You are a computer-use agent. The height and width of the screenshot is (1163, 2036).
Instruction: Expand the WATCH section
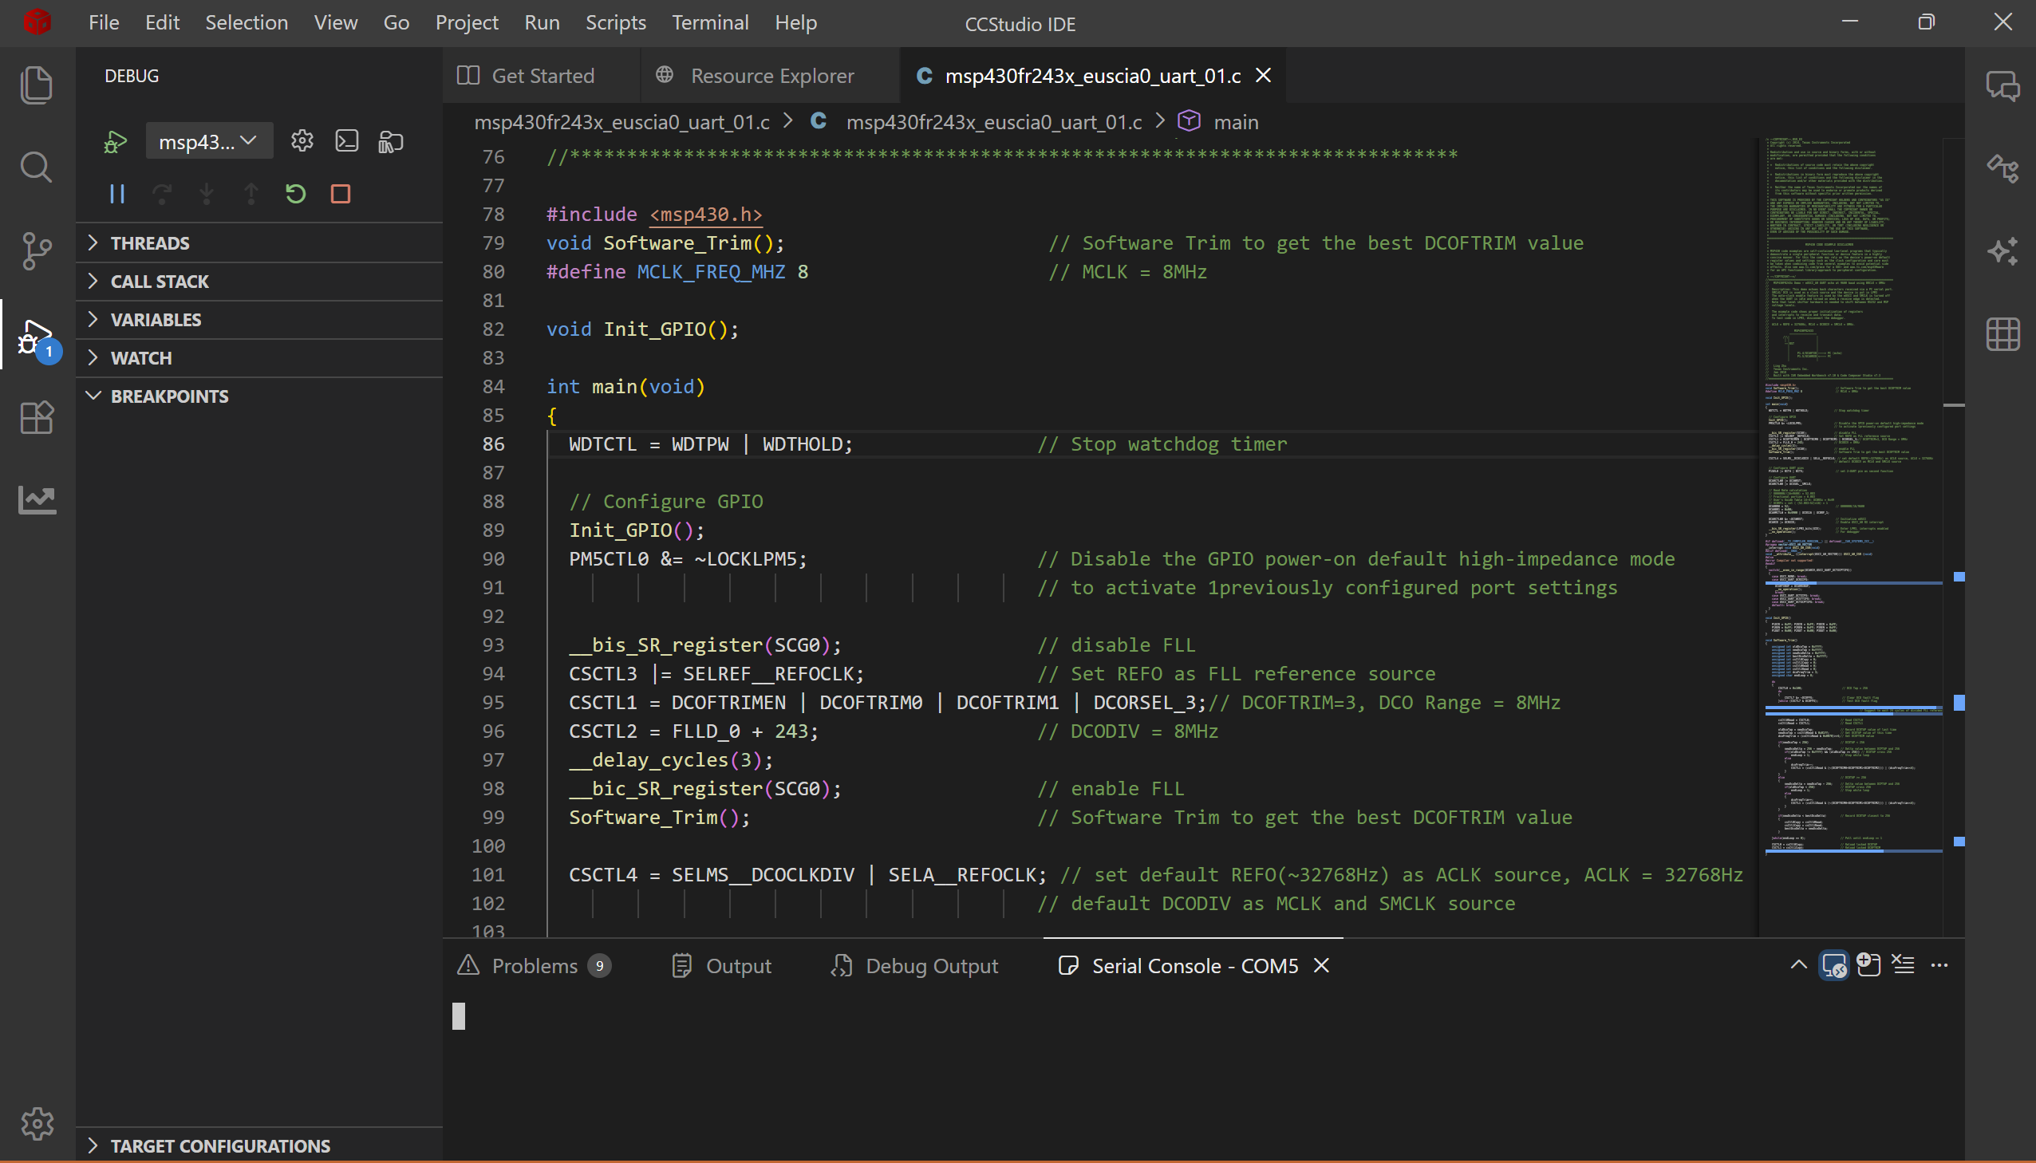coord(258,358)
